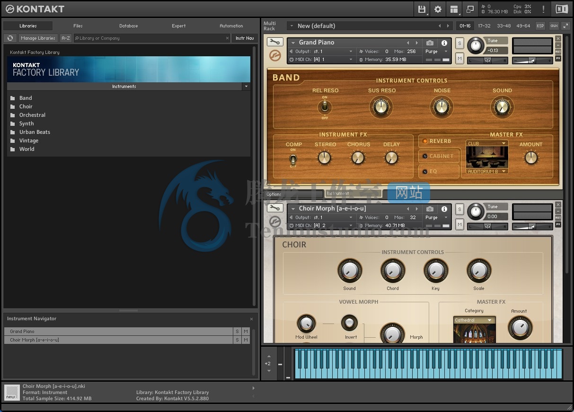
Task: Switch to the Automation tab
Action: coord(231,26)
